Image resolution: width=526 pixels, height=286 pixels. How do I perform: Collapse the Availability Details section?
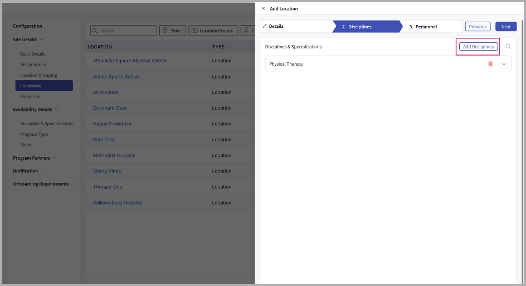[56, 110]
